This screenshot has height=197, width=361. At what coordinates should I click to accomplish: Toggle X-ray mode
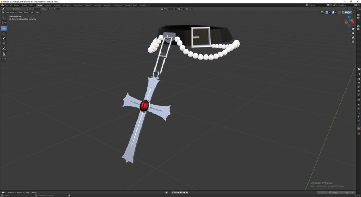coord(339,13)
